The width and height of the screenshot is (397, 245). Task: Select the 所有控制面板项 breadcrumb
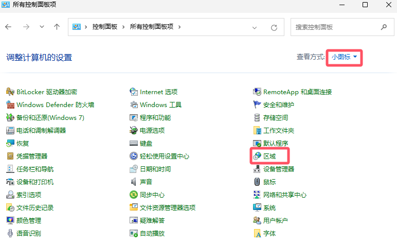tap(151, 27)
